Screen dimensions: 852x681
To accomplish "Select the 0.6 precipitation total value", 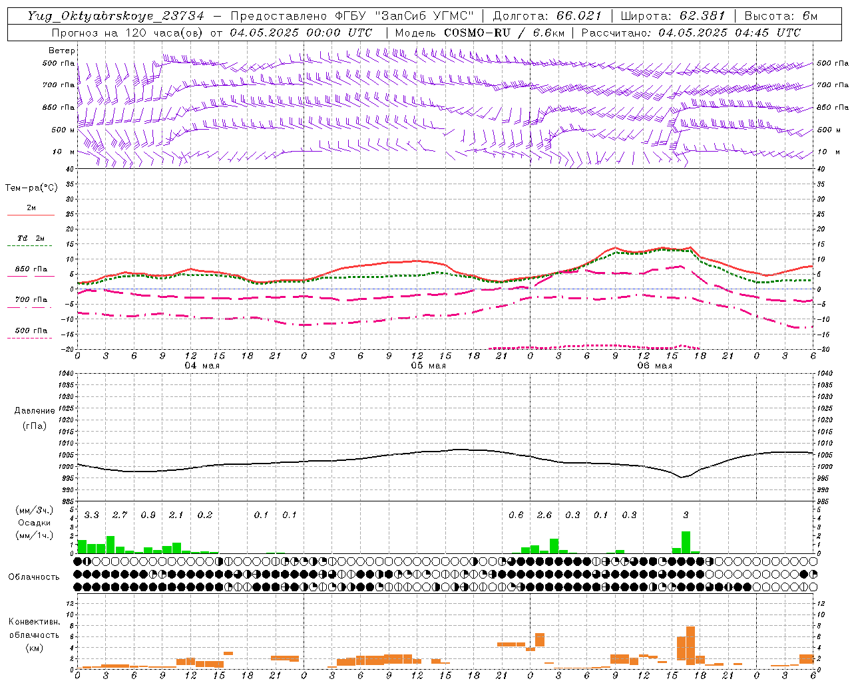I will pos(516,515).
